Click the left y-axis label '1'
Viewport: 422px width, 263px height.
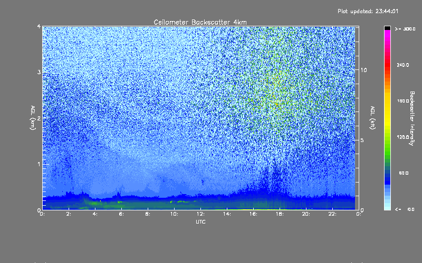point(39,164)
